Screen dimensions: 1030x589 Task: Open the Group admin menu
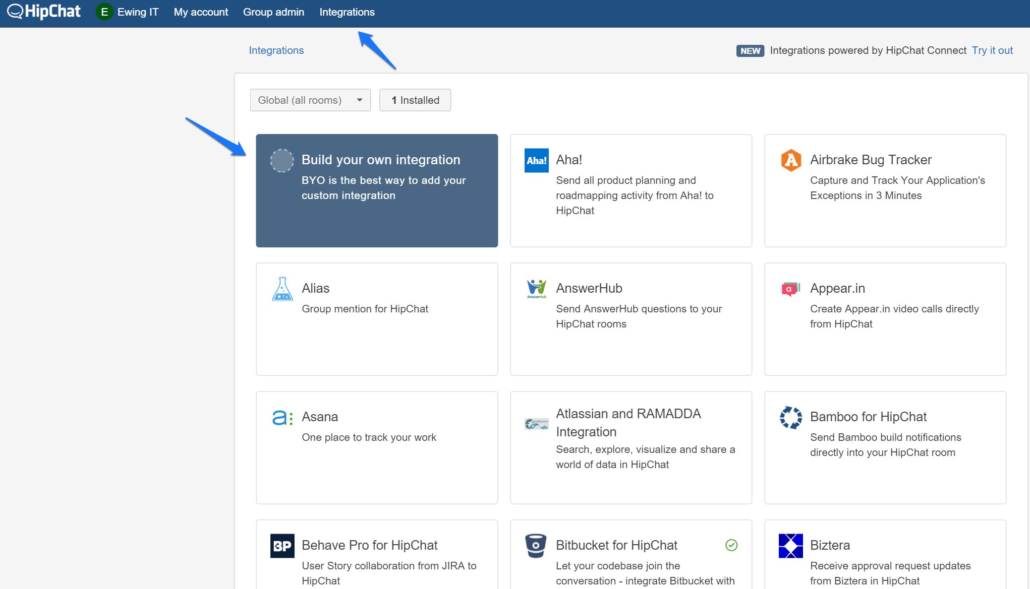click(273, 12)
